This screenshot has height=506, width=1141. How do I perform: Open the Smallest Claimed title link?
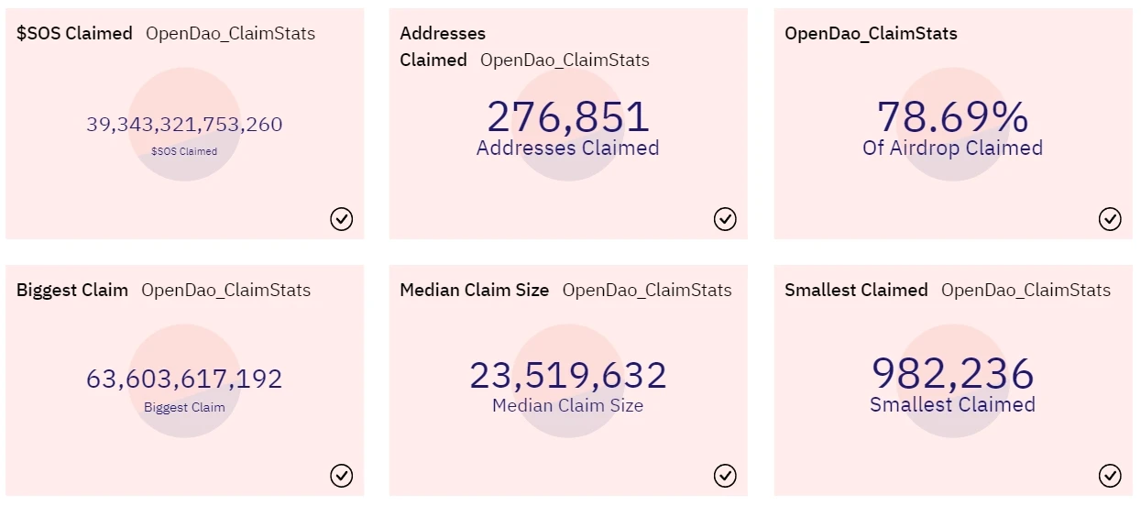click(856, 291)
